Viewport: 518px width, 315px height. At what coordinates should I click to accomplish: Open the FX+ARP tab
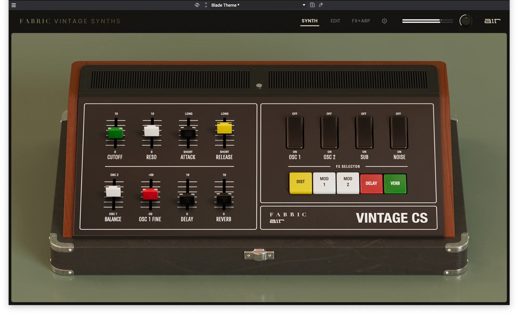pyautogui.click(x=361, y=21)
